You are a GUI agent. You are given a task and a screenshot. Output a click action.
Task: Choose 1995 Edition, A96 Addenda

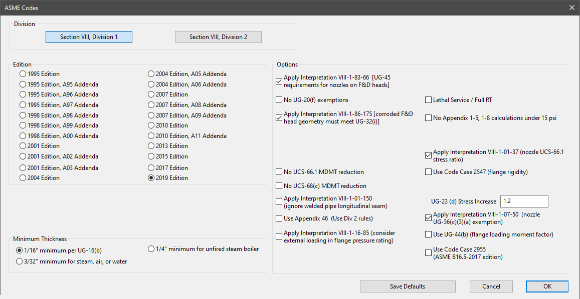point(23,94)
